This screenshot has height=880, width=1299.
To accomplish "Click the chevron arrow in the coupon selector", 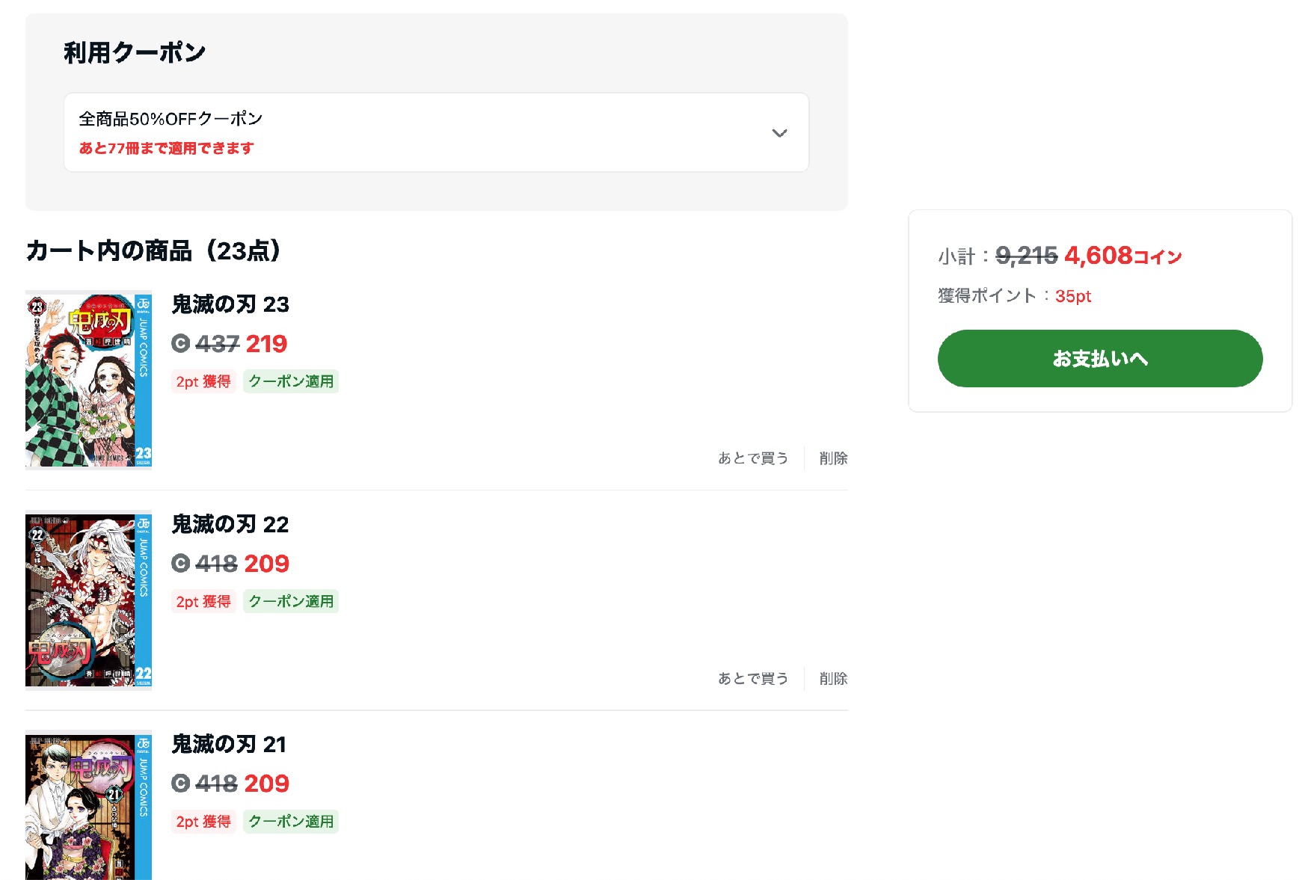I will [x=779, y=133].
